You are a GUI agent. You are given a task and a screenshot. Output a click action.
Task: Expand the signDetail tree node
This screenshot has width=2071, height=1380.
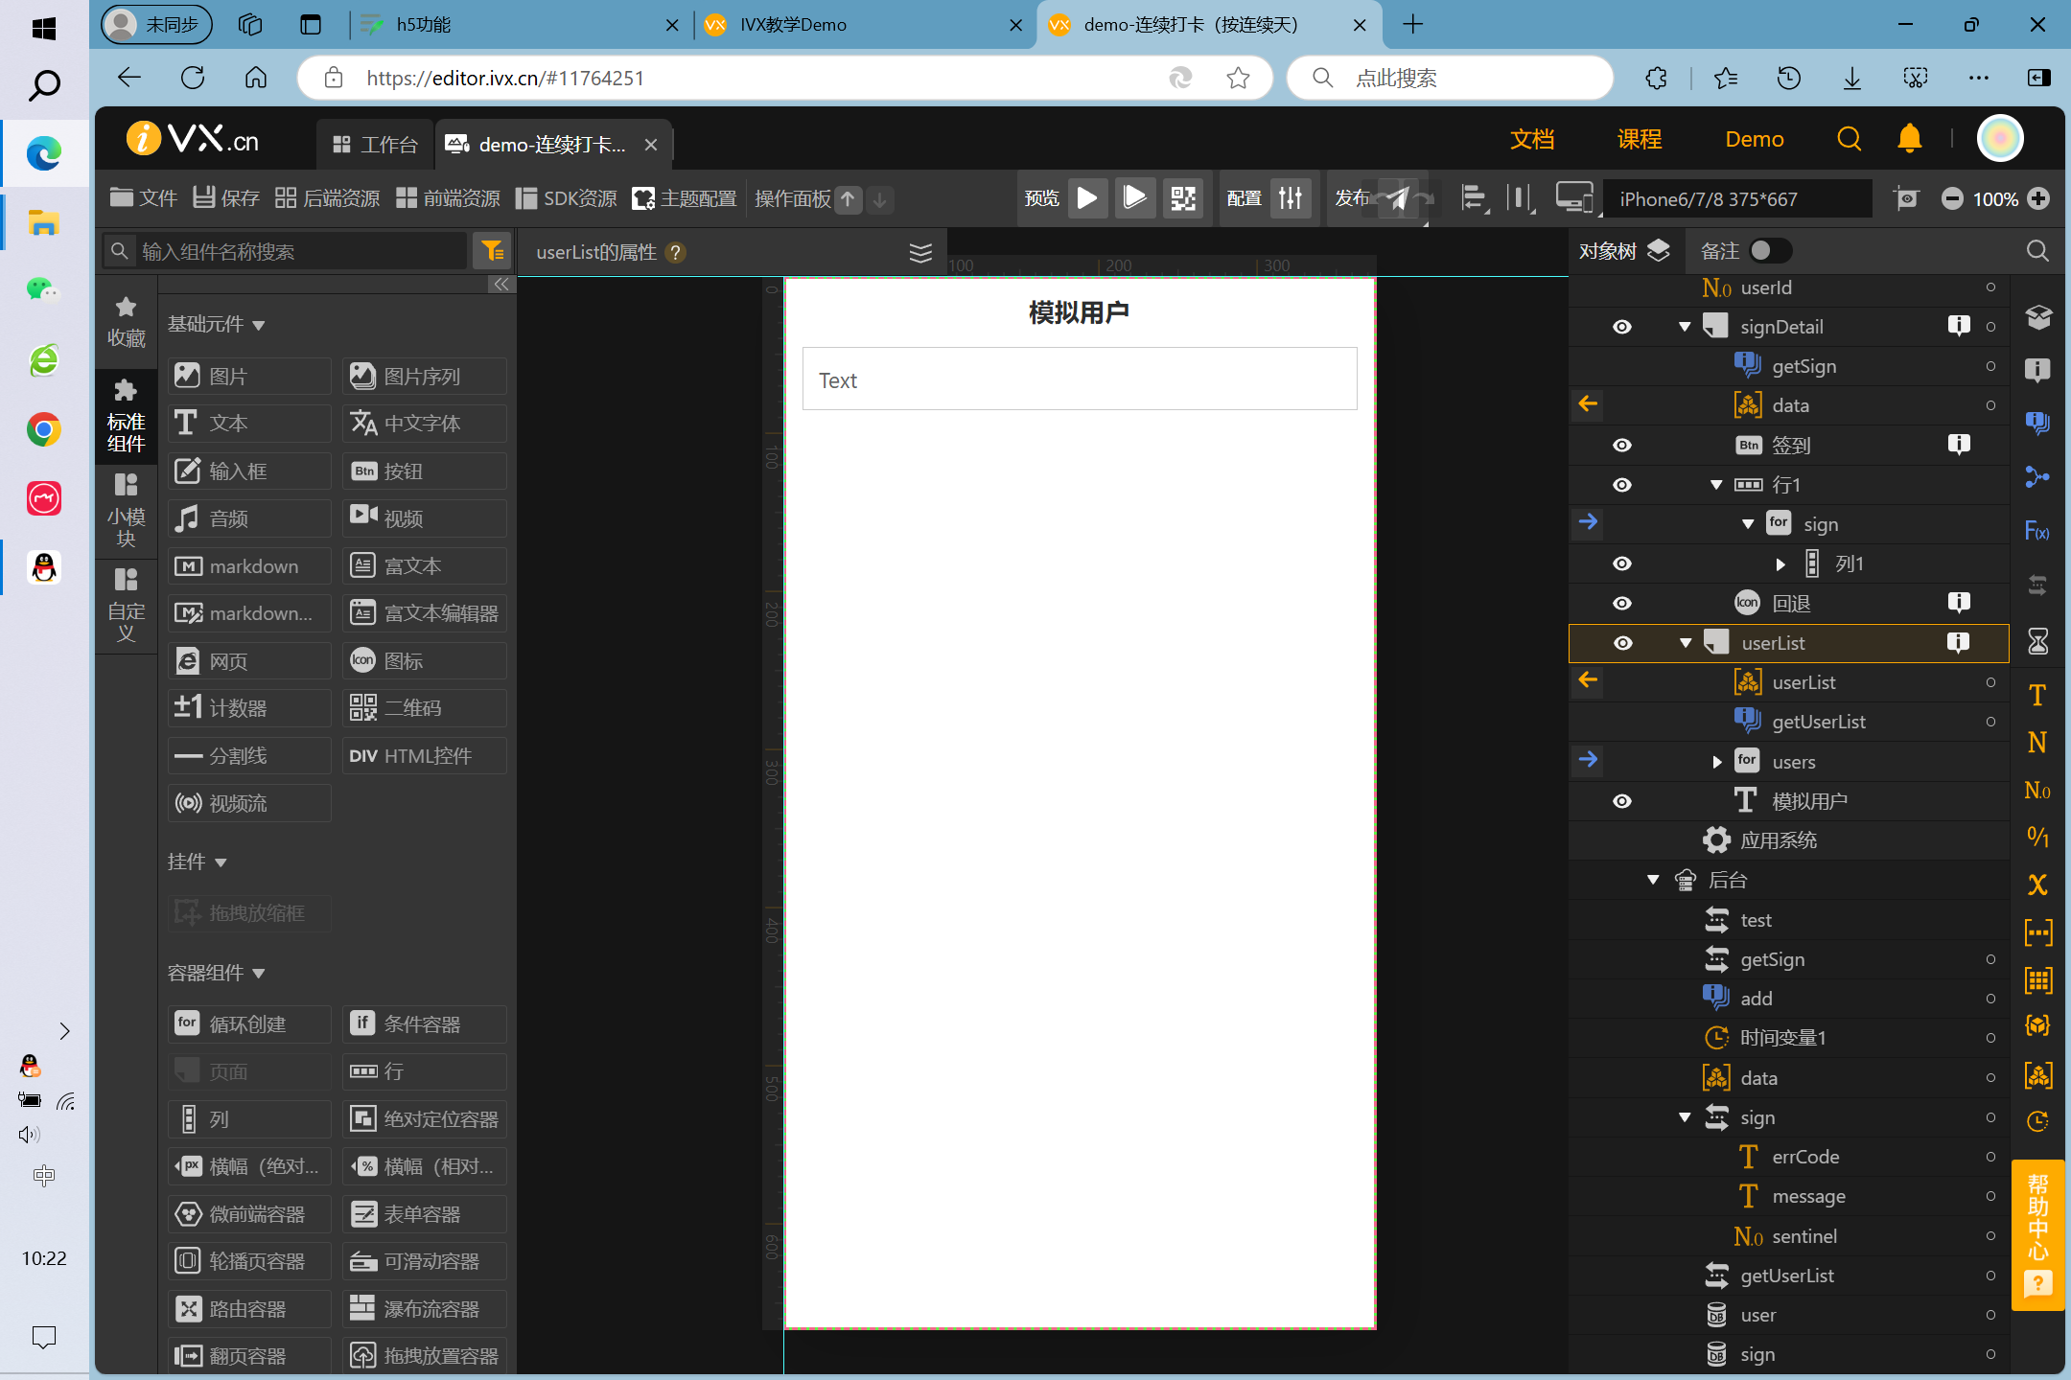[x=1688, y=327]
